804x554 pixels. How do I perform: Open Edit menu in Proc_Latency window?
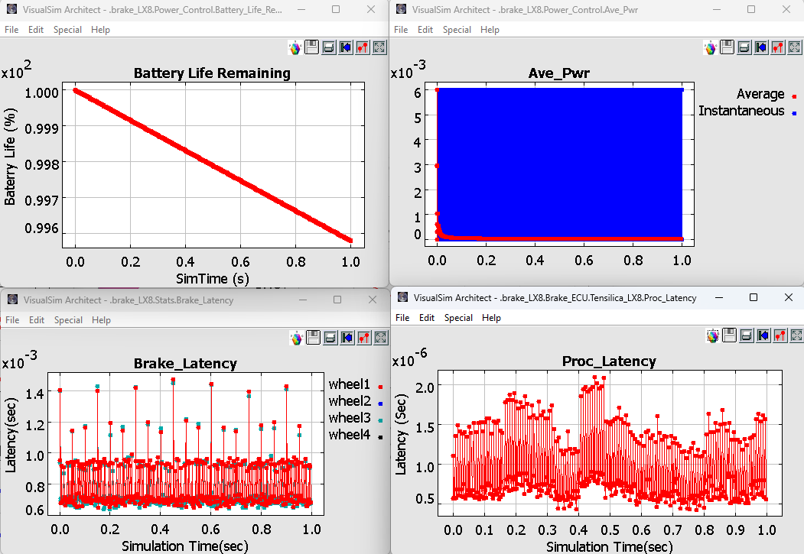pyautogui.click(x=427, y=318)
